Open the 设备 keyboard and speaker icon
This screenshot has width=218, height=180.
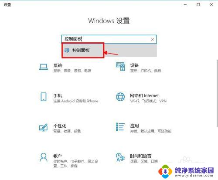(x=120, y=67)
